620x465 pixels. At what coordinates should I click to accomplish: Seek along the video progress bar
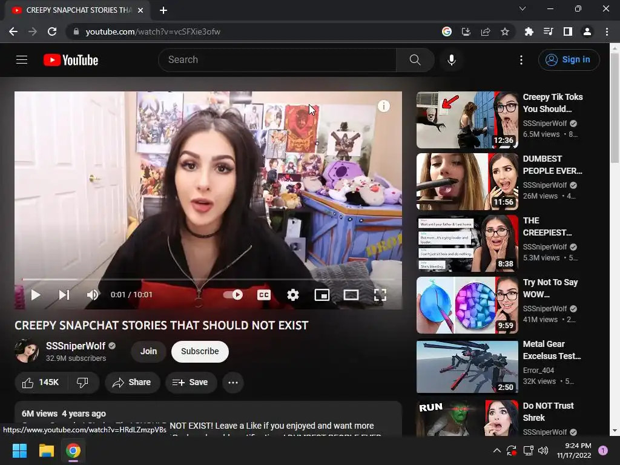[208, 279]
